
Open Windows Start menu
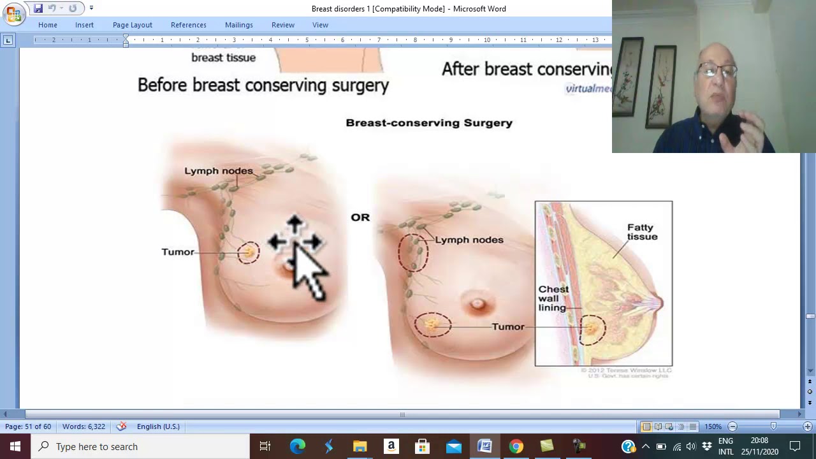pos(15,446)
